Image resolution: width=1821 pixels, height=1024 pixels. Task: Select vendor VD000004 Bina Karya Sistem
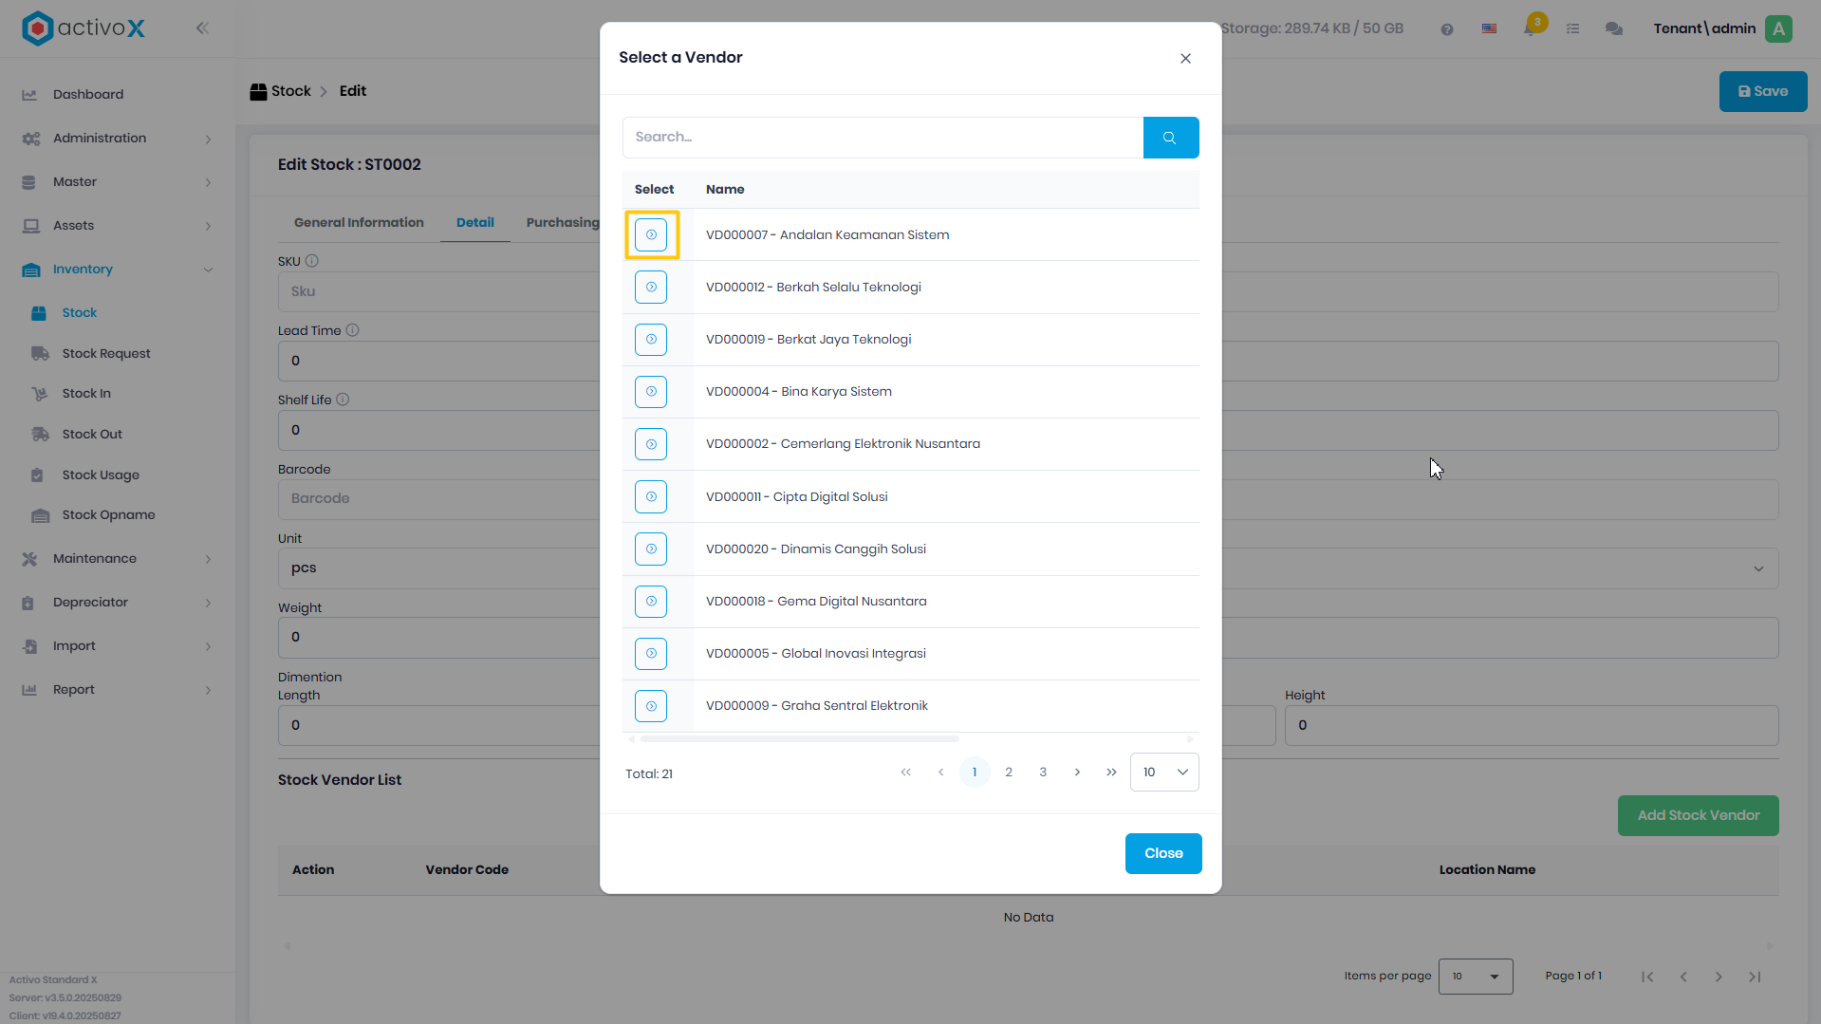click(x=651, y=391)
